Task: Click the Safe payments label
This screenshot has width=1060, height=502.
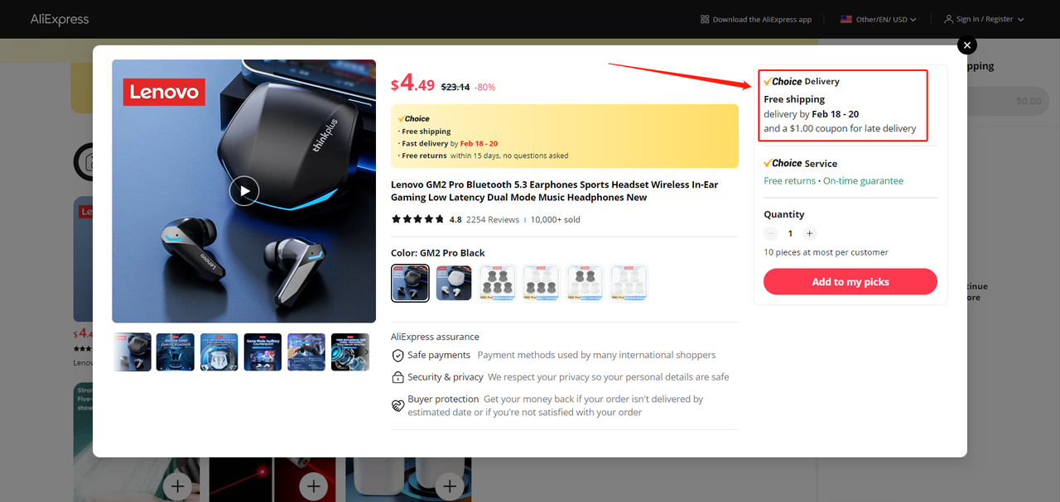Action: coord(439,356)
